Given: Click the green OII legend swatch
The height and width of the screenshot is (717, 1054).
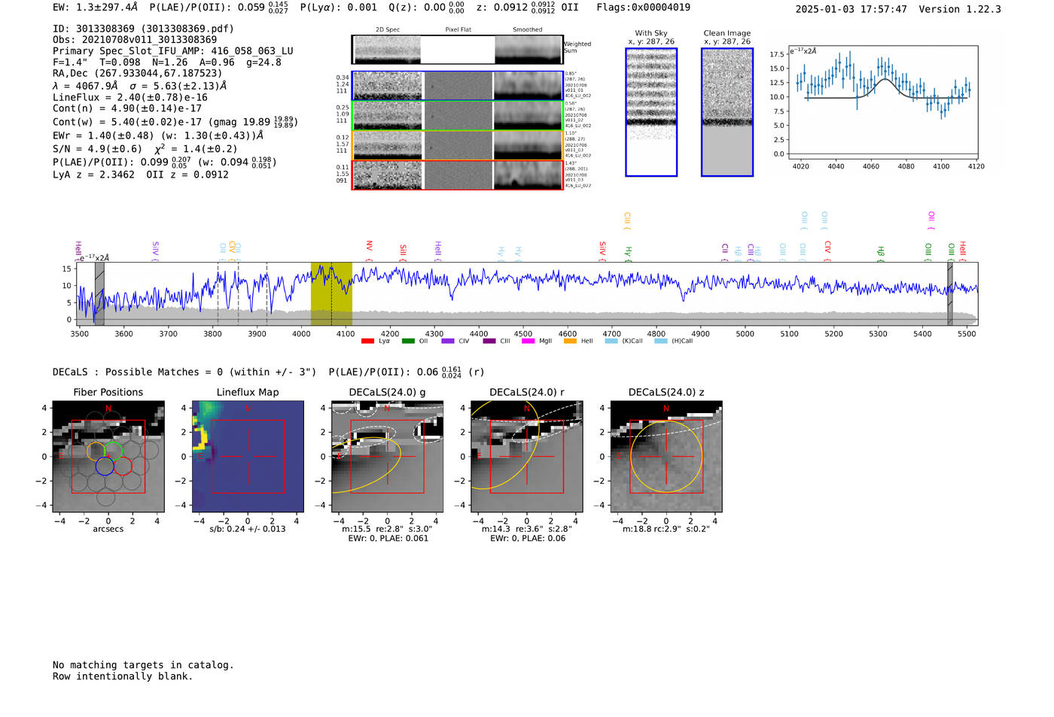Looking at the screenshot, I should coord(408,341).
